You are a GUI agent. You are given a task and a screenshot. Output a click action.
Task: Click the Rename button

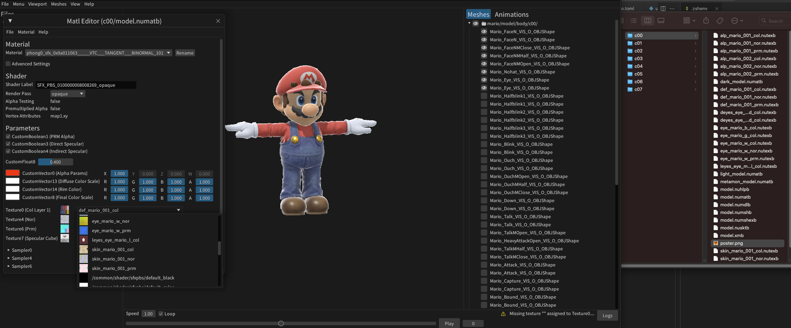[x=185, y=53]
